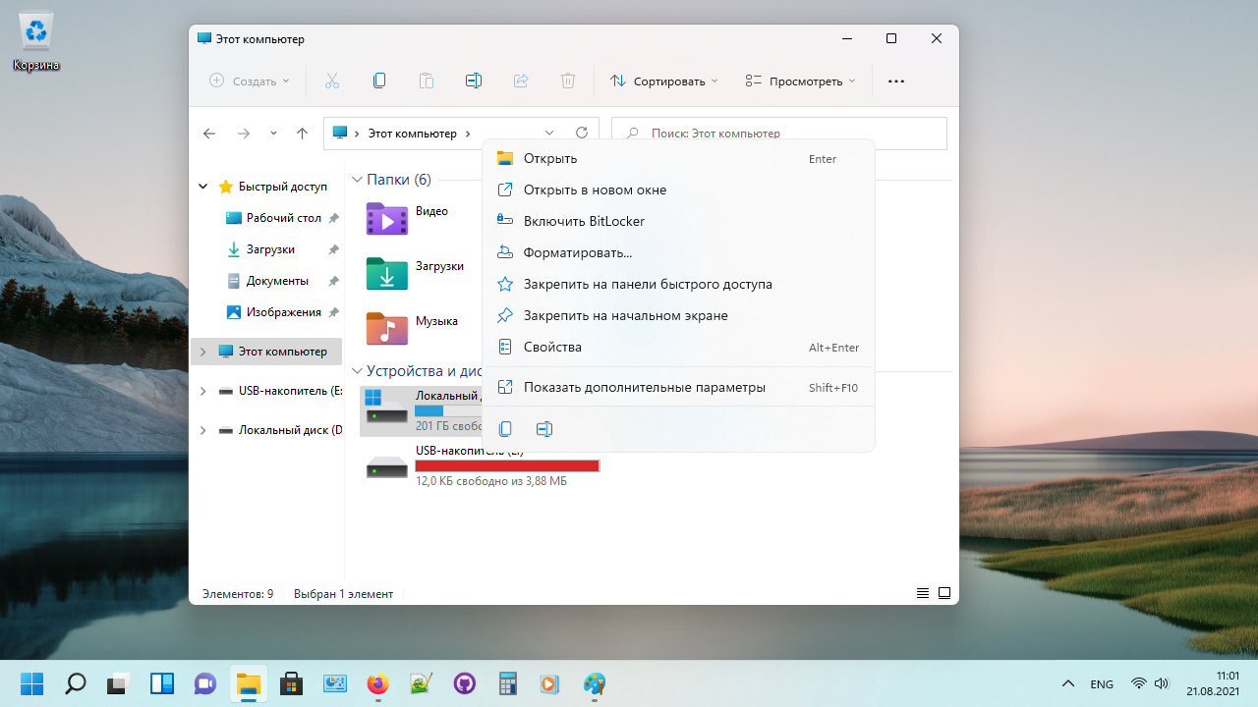The height and width of the screenshot is (707, 1258).
Task: Expand the USB-накопитель tree node
Action: [203, 391]
